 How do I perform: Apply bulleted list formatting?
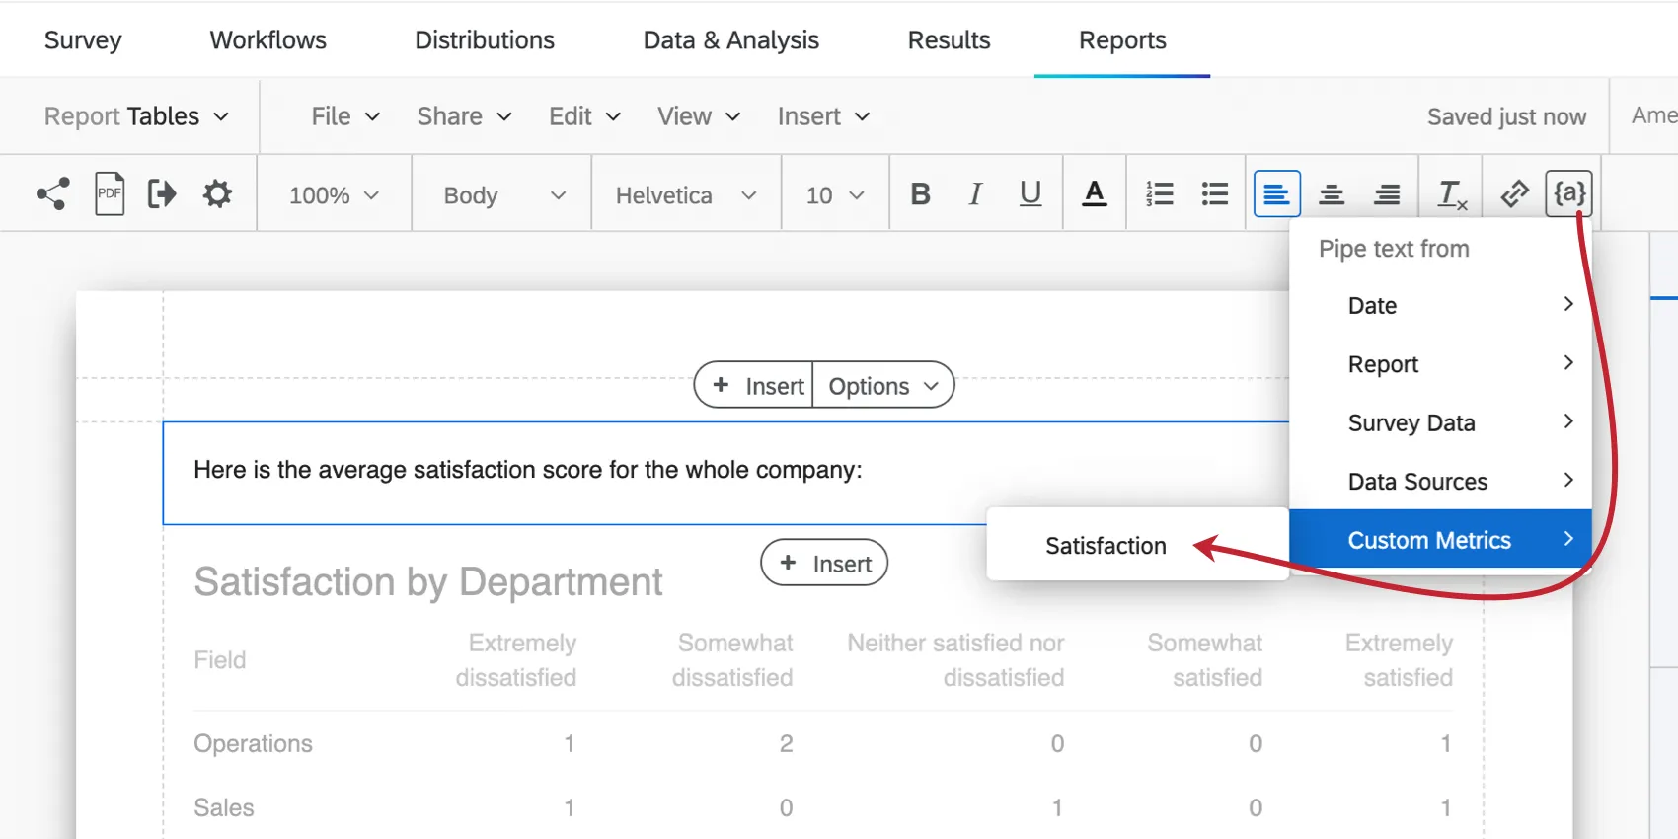[1215, 193]
